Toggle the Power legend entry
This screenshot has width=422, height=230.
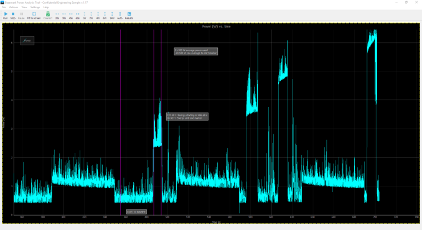point(27,40)
